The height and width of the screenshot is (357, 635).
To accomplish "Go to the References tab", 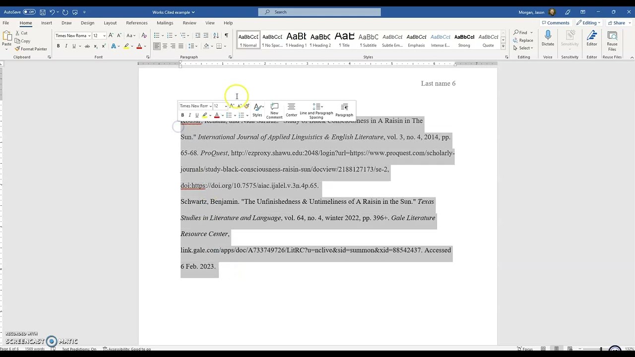I will (x=136, y=23).
